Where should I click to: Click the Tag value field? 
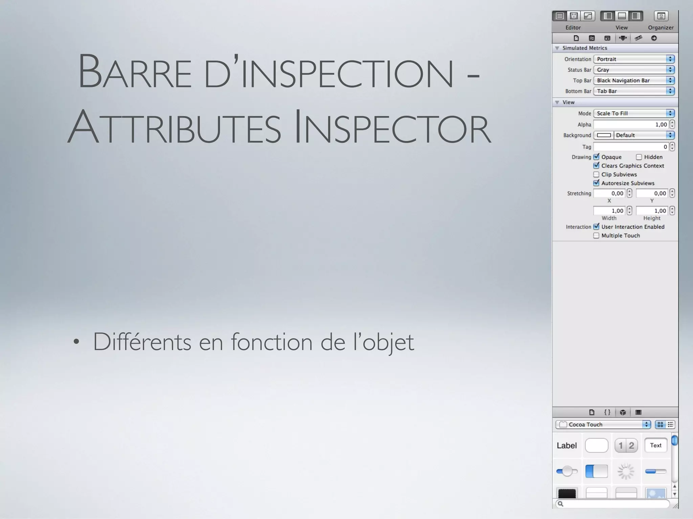coord(631,147)
